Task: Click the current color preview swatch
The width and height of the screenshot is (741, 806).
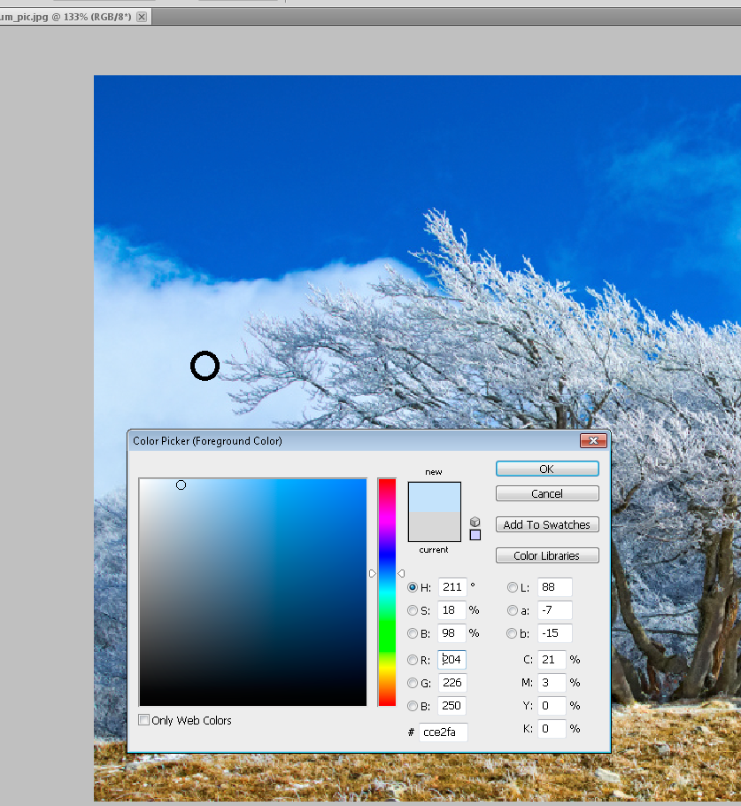Action: click(434, 527)
